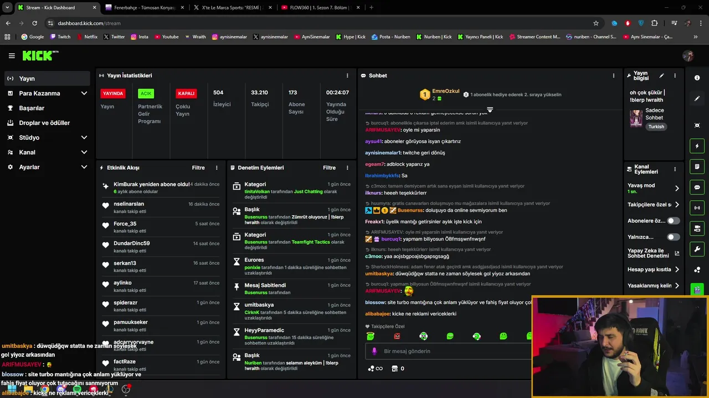Toggle Yalnızca emote mode switch
Image resolution: width=709 pixels, height=398 pixels.
673,237
